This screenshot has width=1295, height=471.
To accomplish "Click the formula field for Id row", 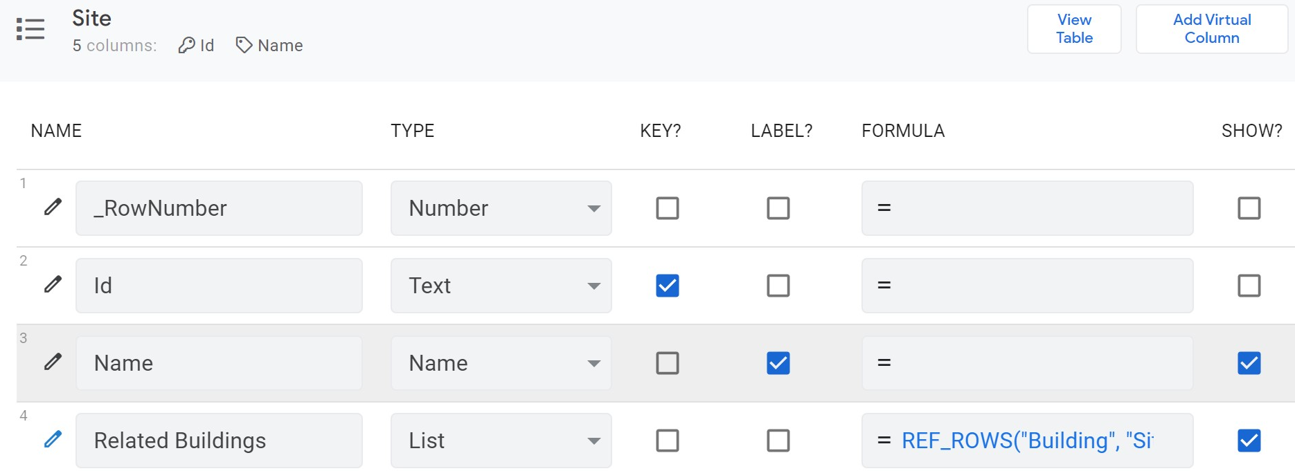I will (x=1027, y=286).
